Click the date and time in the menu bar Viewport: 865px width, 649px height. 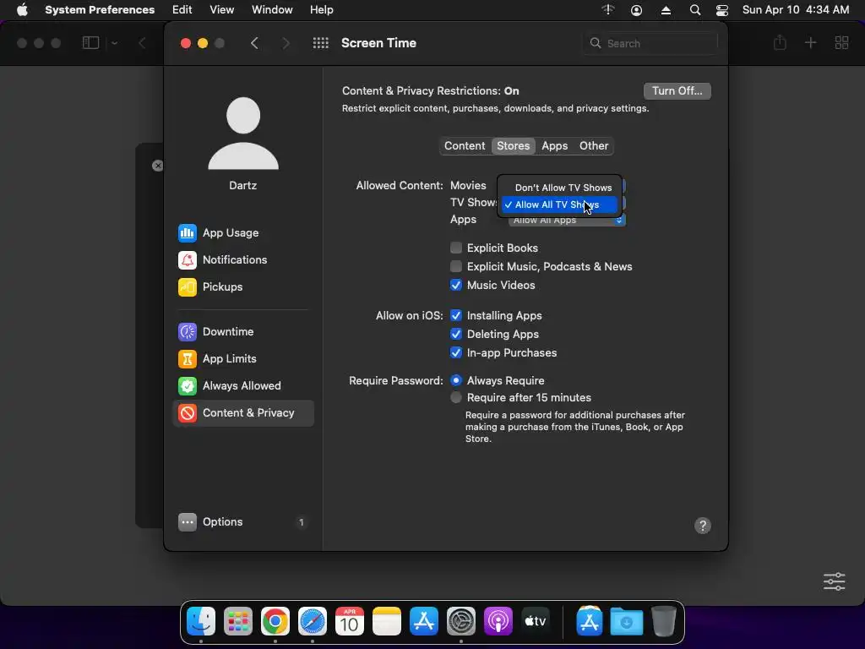click(796, 10)
